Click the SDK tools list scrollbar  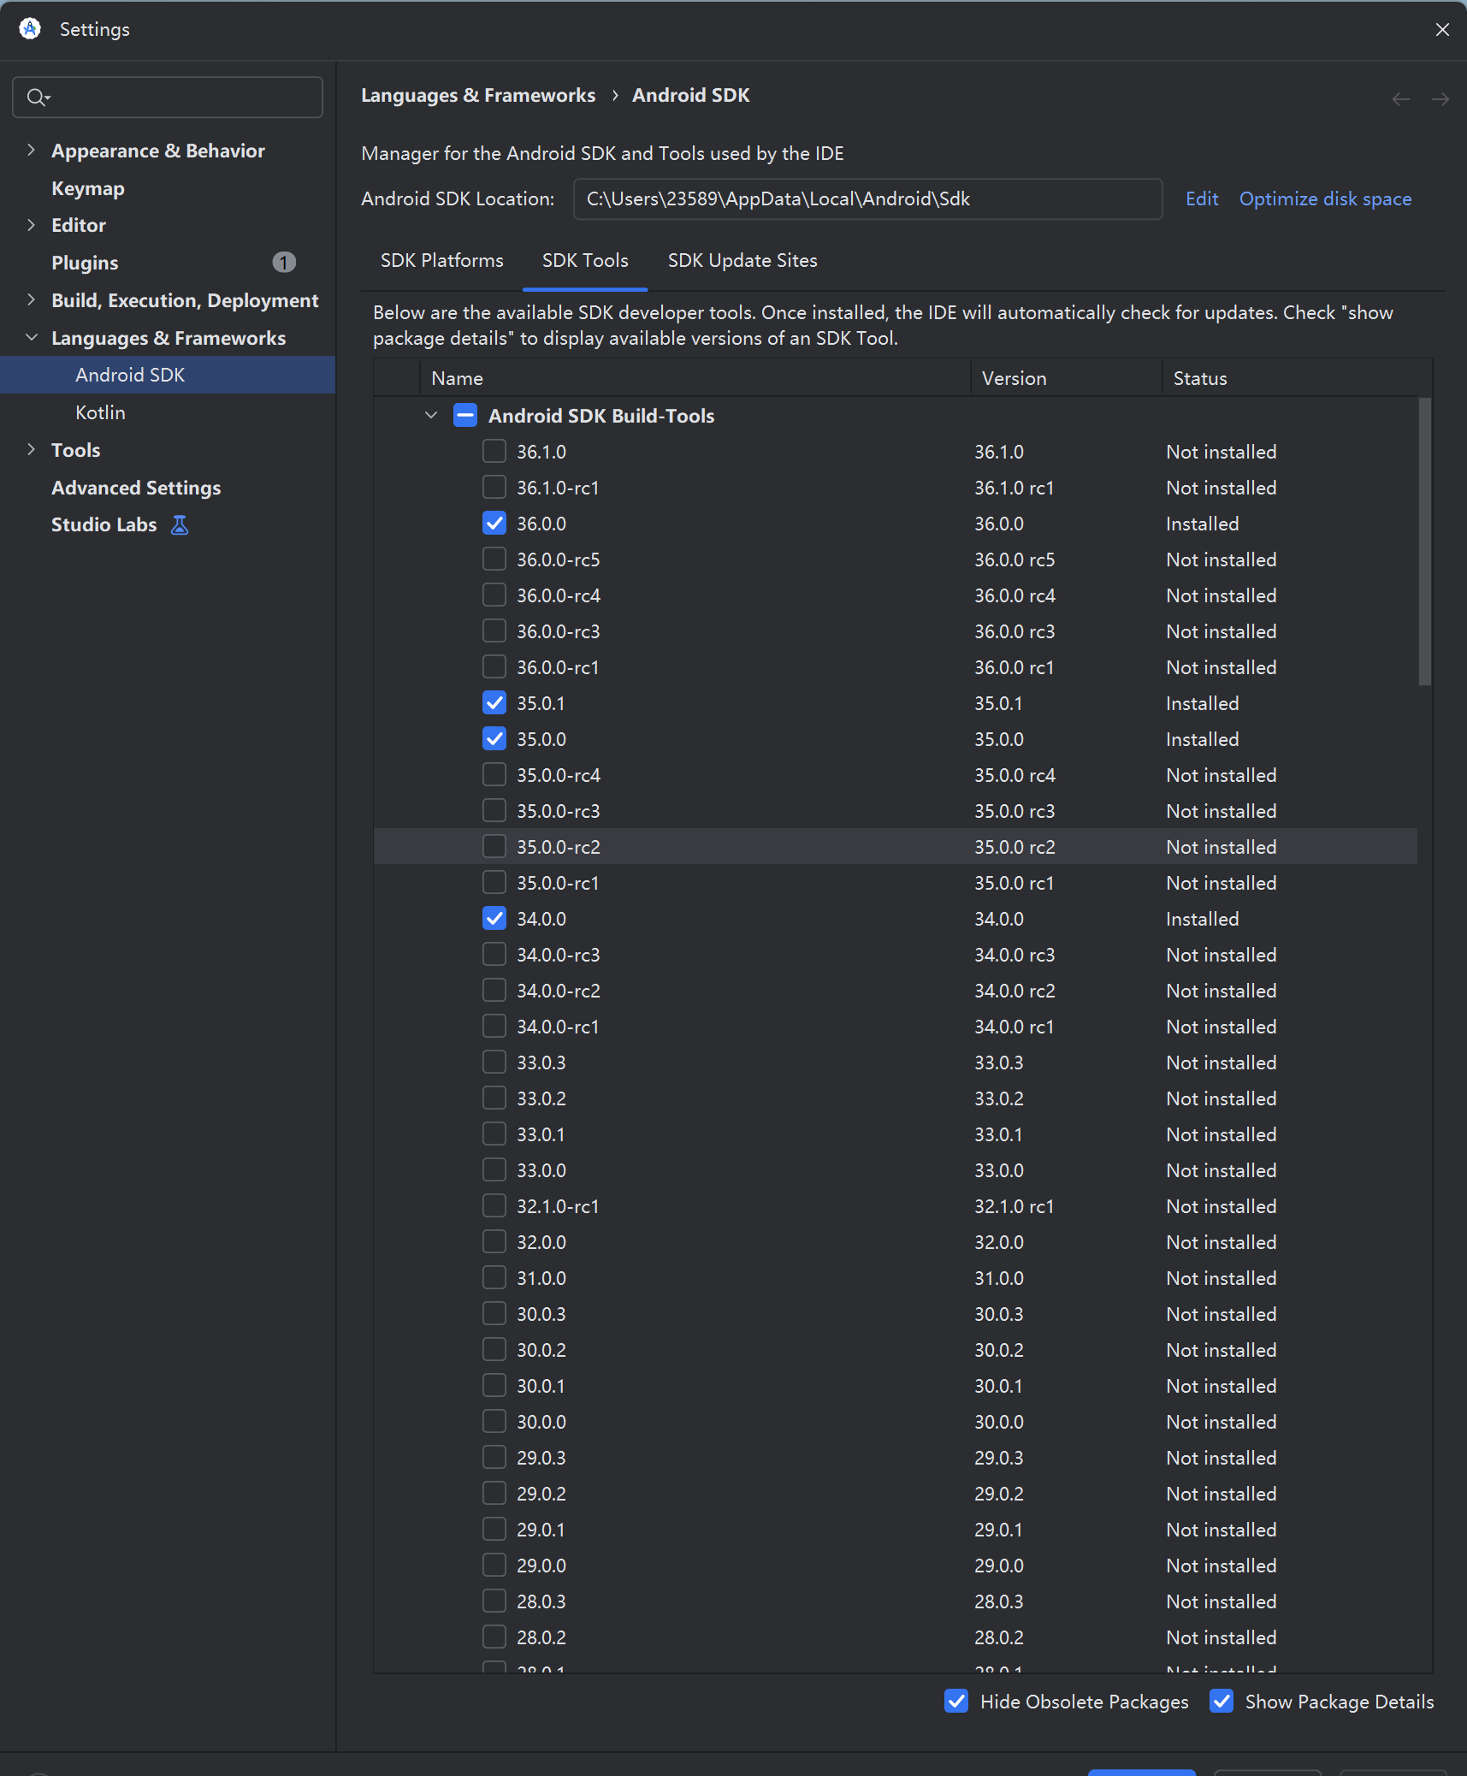coord(1424,541)
